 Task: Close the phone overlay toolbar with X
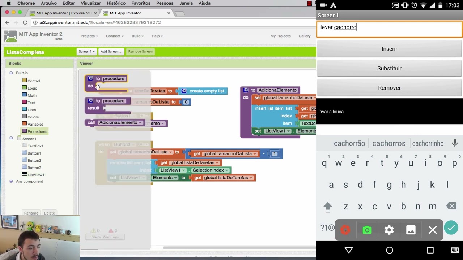point(433,230)
